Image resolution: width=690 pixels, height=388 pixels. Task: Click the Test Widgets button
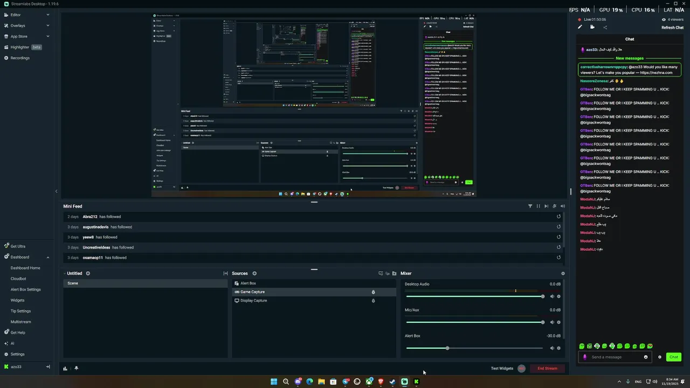pos(502,369)
